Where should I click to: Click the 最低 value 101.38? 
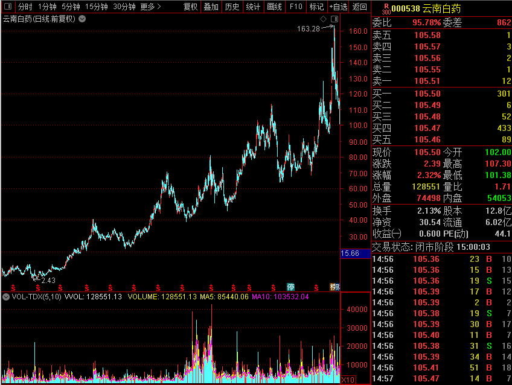(x=498, y=175)
